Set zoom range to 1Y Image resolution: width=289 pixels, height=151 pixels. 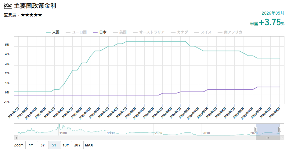click(x=31, y=145)
